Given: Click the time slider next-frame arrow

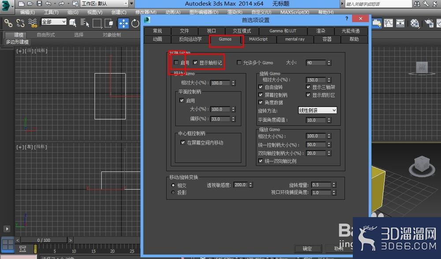Looking at the screenshot, I should [x=71, y=240].
